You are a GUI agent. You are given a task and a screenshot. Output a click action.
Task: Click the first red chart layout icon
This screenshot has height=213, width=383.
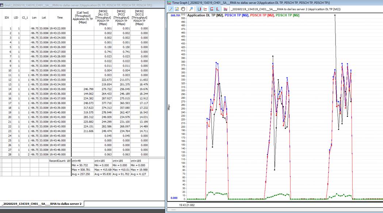click(x=199, y=9)
